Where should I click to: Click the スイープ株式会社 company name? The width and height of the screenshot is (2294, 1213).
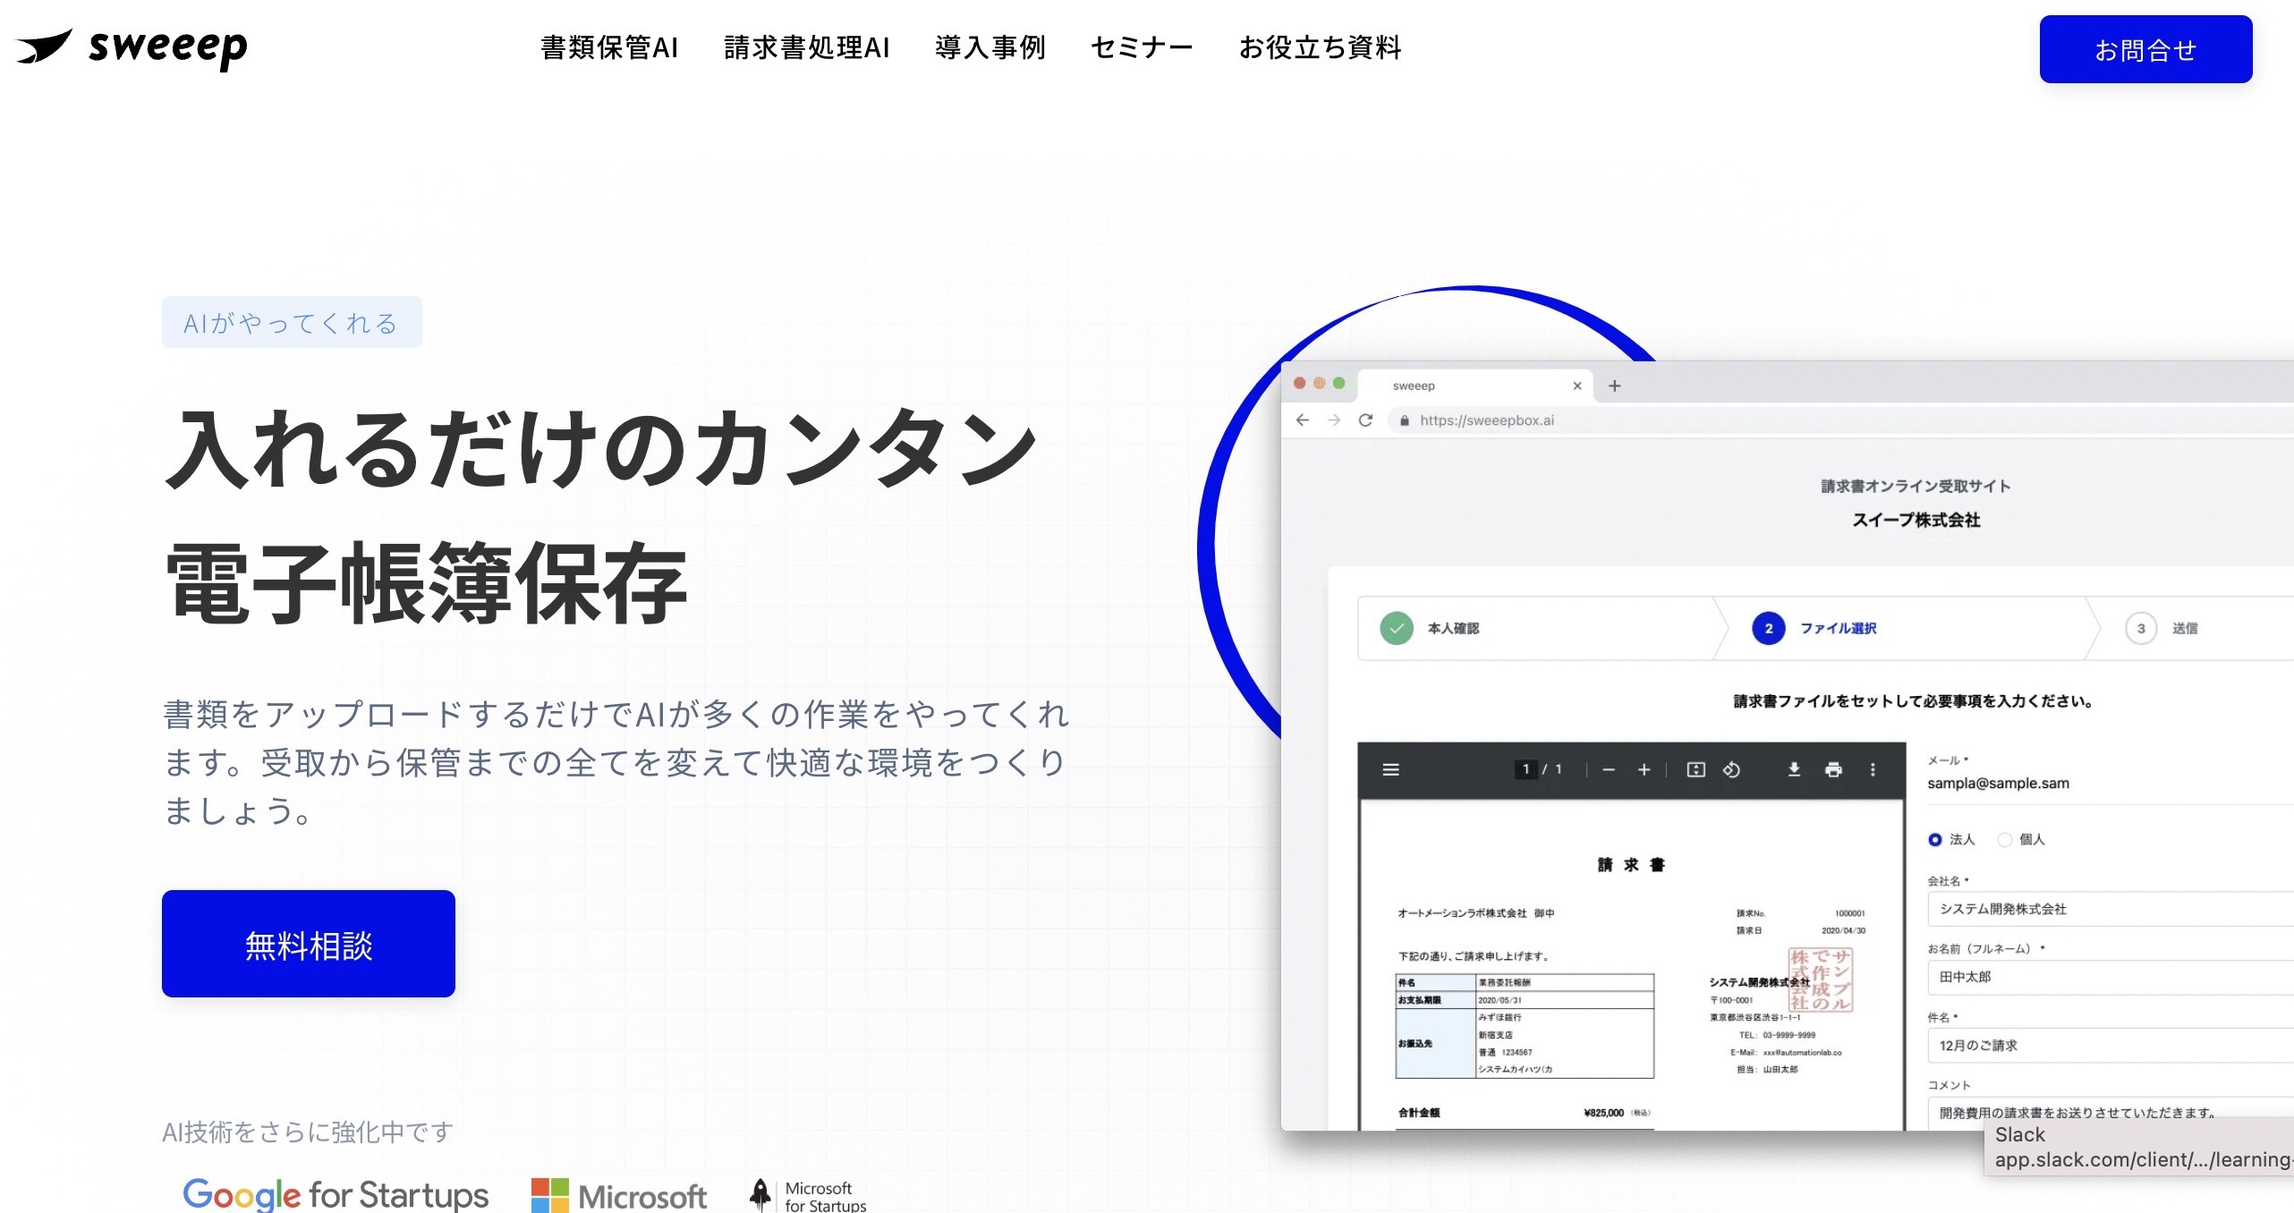tap(1916, 521)
